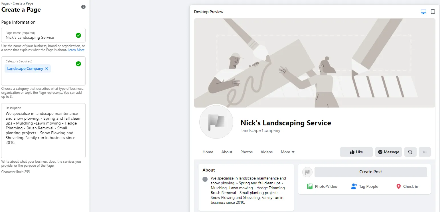The image size is (440, 212).
Task: Click into the Page name input field
Action: (43, 35)
